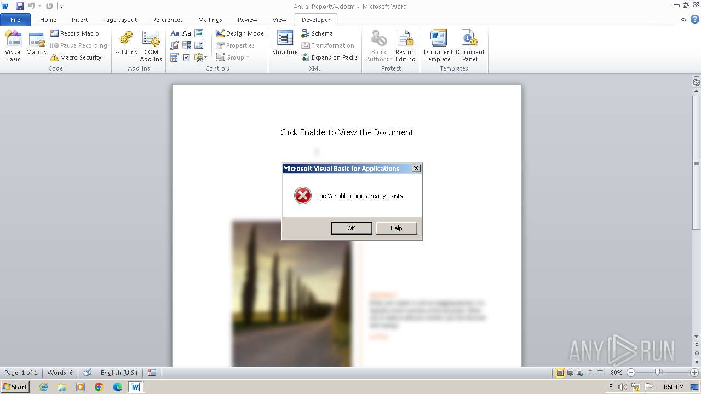Viewport: 701px width, 394px height.
Task: Open Expansion Packs
Action: [329, 57]
